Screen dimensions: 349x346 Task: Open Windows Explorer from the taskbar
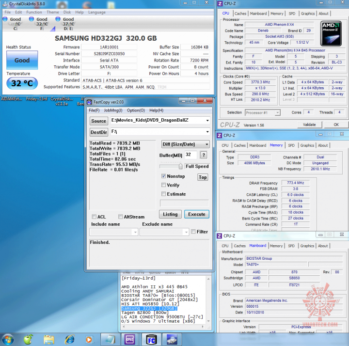pos(49,340)
